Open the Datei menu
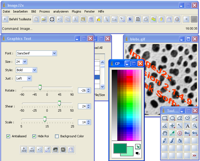 point(6,11)
